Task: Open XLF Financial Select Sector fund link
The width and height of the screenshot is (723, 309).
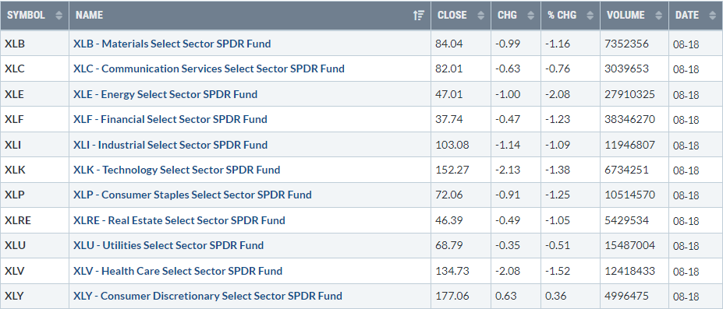Action: click(x=170, y=120)
